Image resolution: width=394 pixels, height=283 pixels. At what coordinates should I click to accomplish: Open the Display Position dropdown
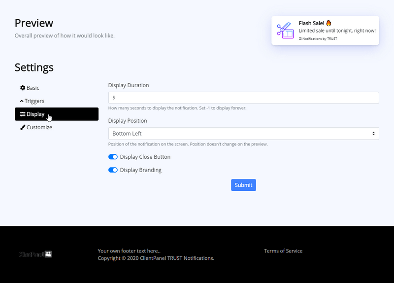243,134
